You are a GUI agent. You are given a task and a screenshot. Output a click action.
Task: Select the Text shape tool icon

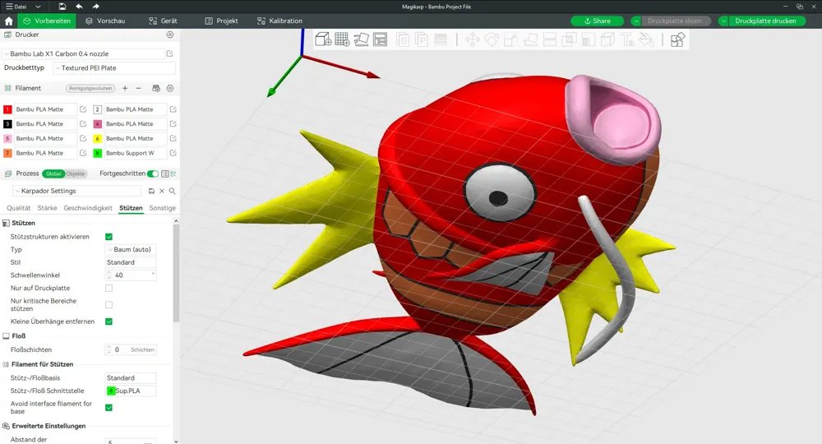627,39
